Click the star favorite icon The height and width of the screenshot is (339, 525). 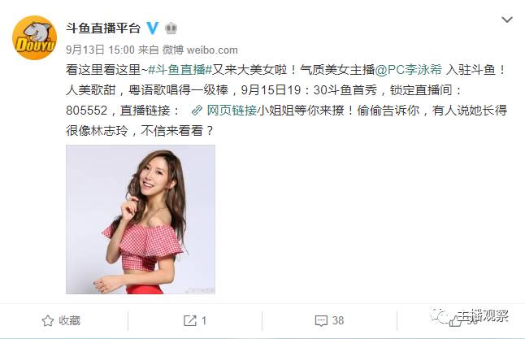48,320
